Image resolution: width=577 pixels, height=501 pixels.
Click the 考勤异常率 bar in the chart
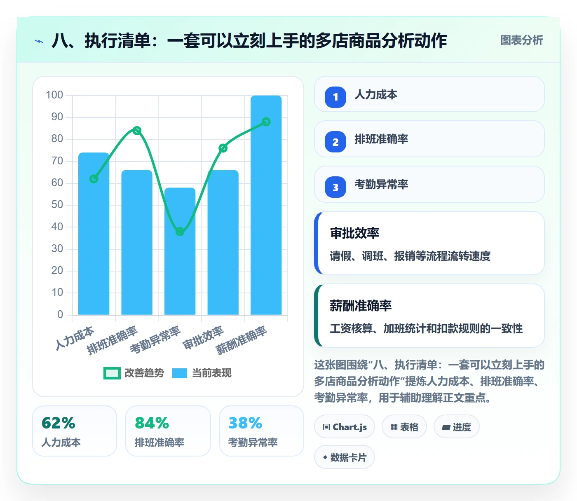coord(180,251)
